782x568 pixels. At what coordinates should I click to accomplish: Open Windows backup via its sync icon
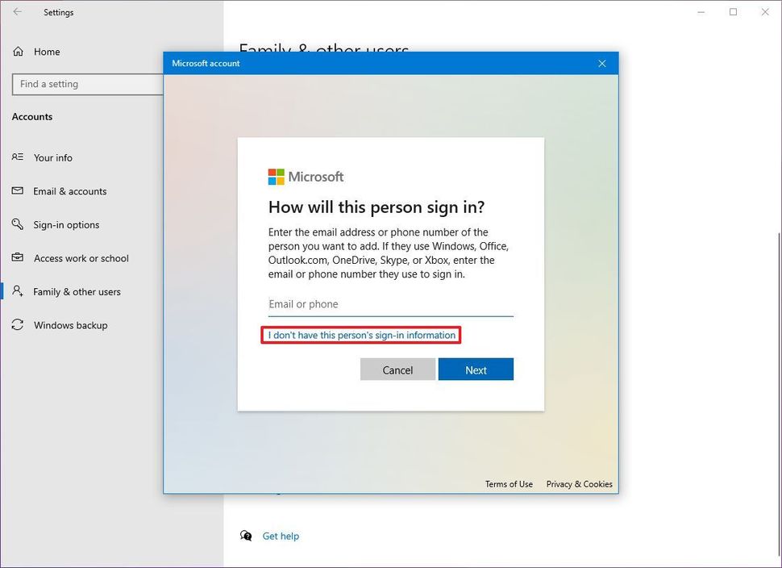click(x=18, y=325)
